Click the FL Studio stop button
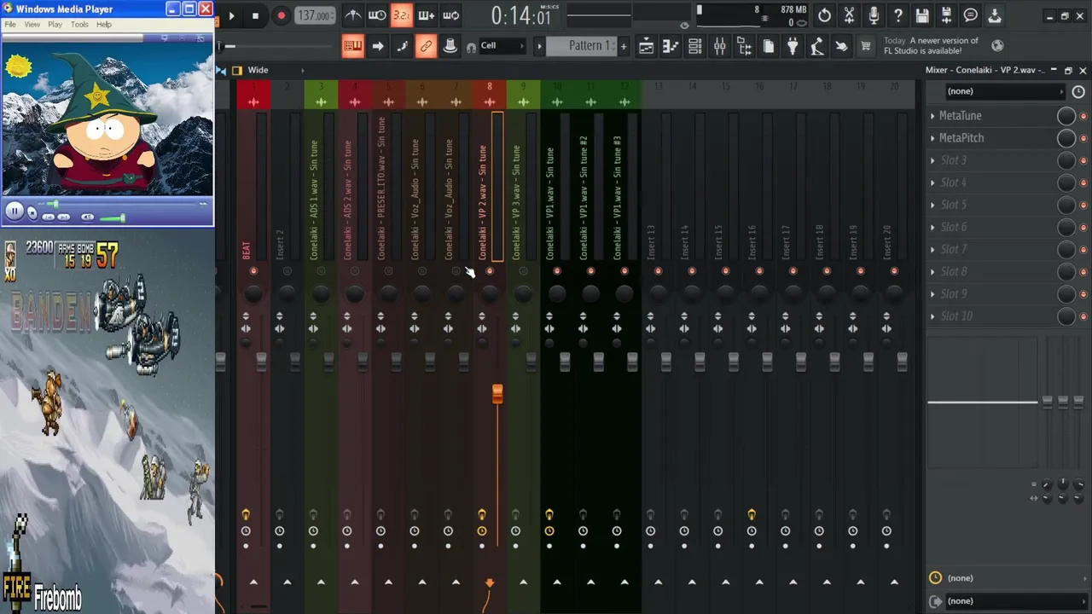 pos(255,15)
